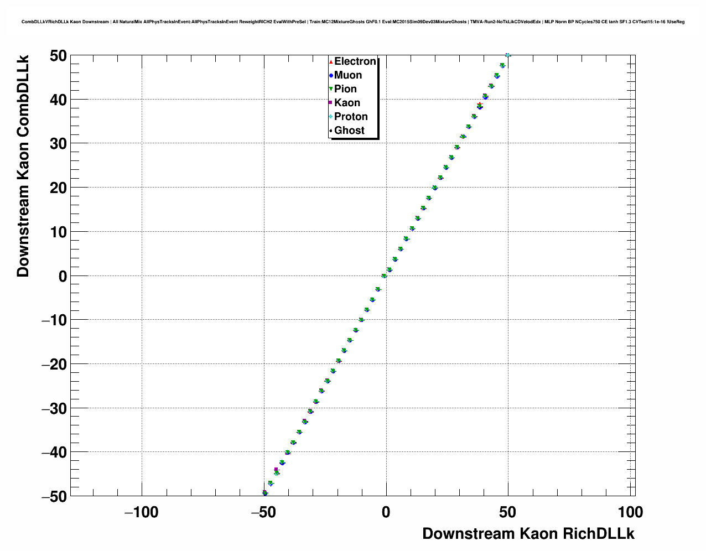Click the lowest data point near y=-50

pyautogui.click(x=265, y=492)
